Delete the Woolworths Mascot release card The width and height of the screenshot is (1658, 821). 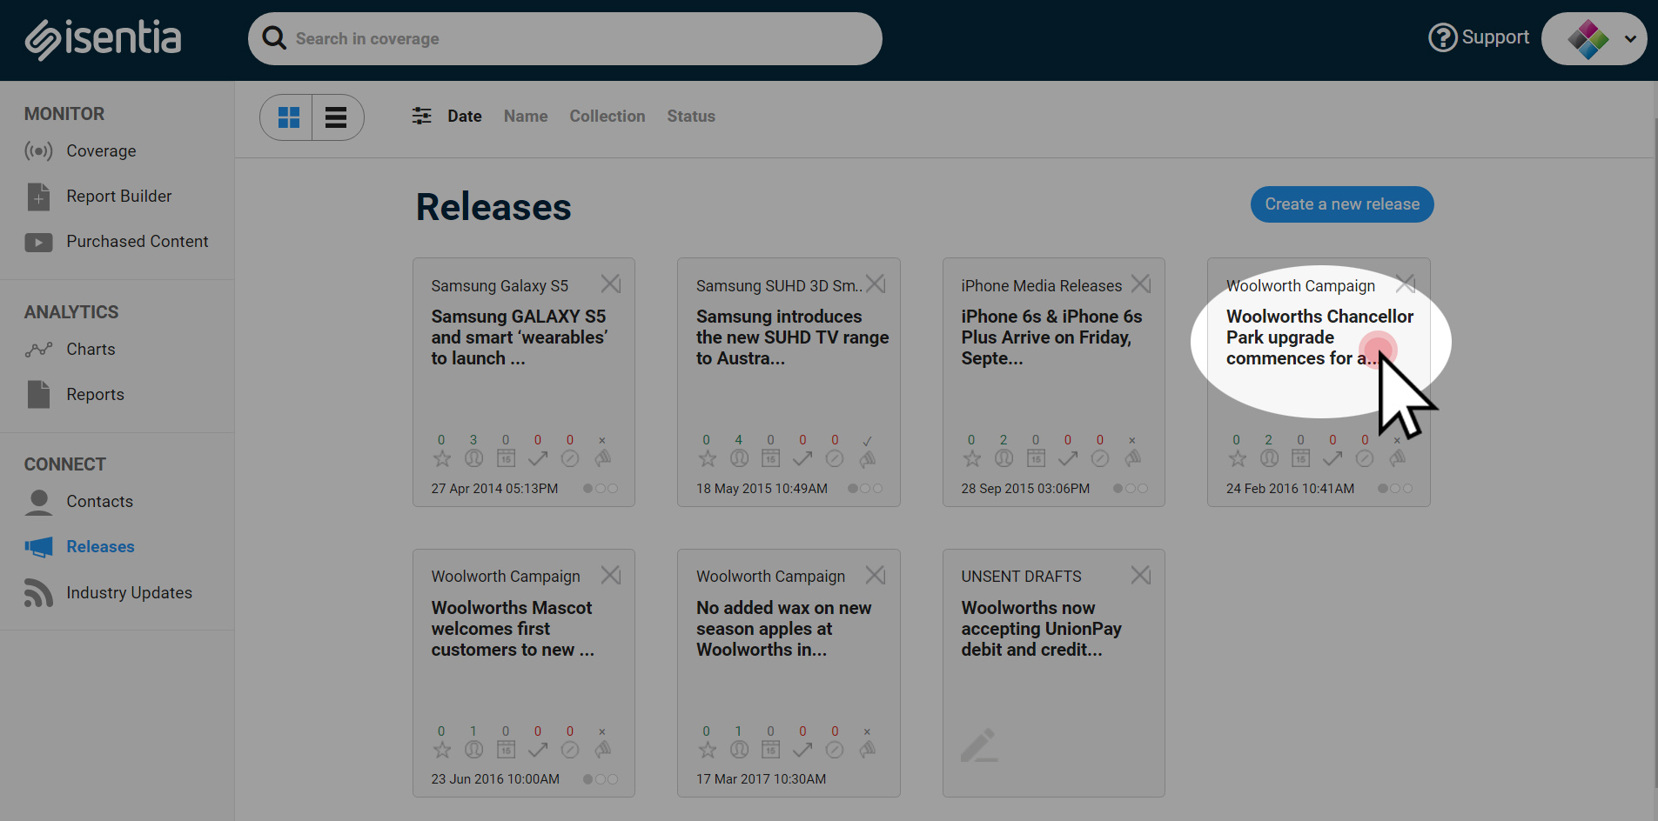611,576
